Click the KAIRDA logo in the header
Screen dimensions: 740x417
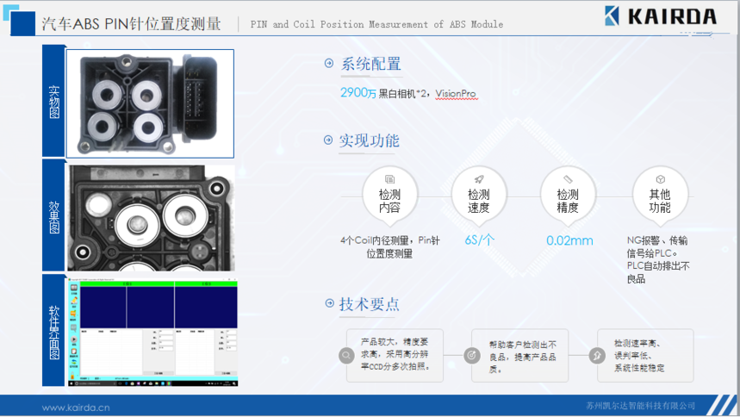pyautogui.click(x=661, y=16)
